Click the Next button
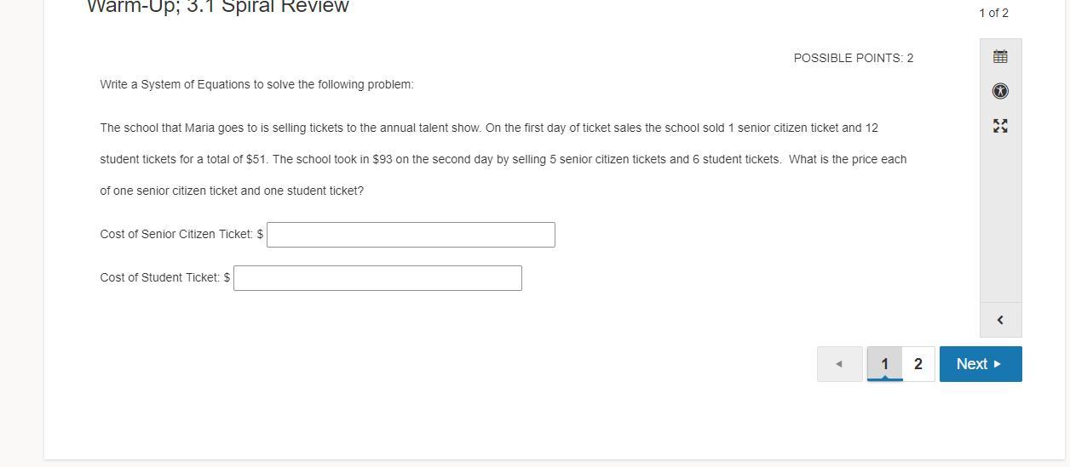1070x467 pixels. pos(981,364)
